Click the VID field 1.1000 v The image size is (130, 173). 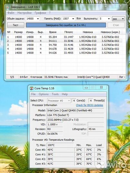55,124
